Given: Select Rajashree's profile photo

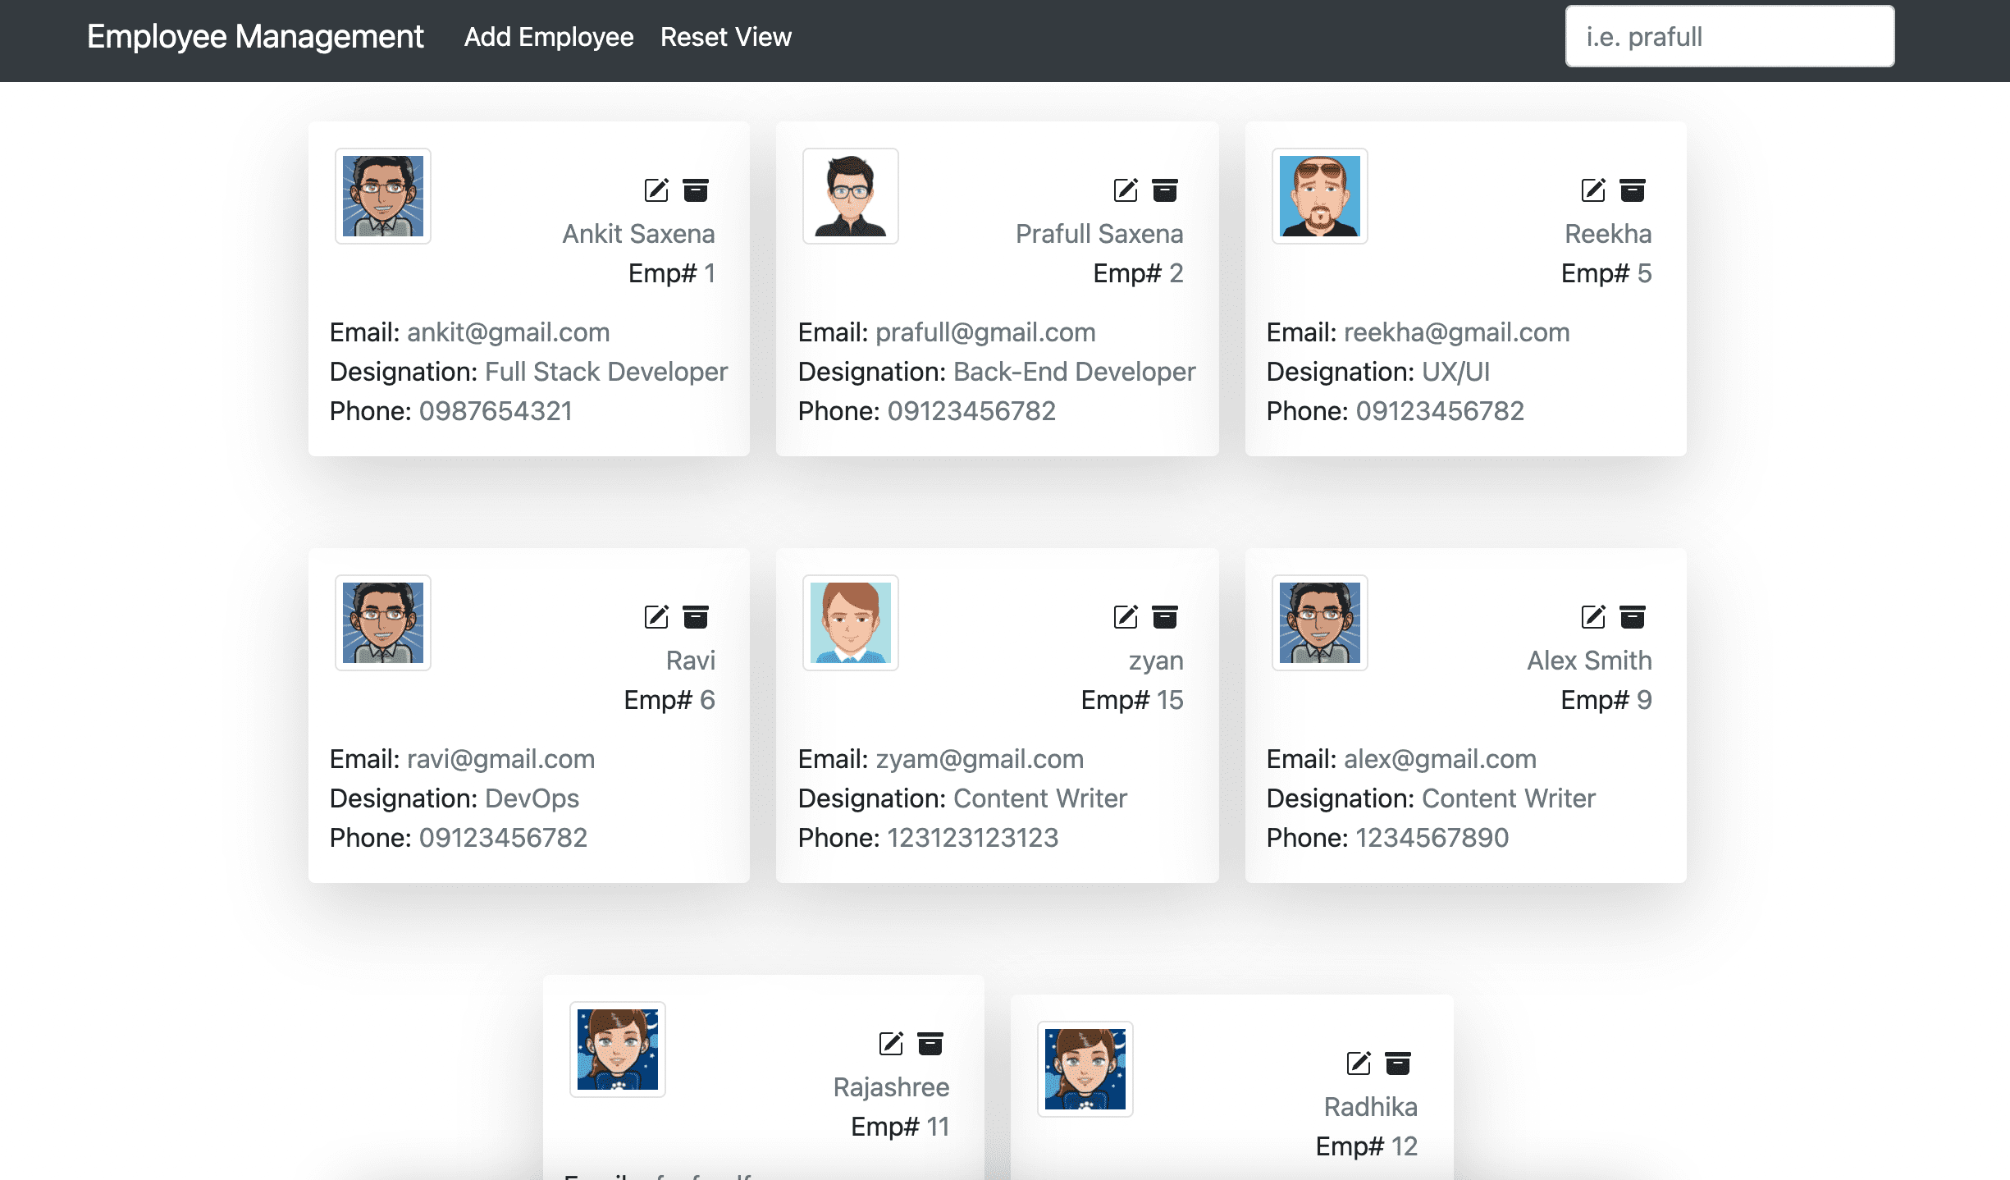Looking at the screenshot, I should 617,1048.
